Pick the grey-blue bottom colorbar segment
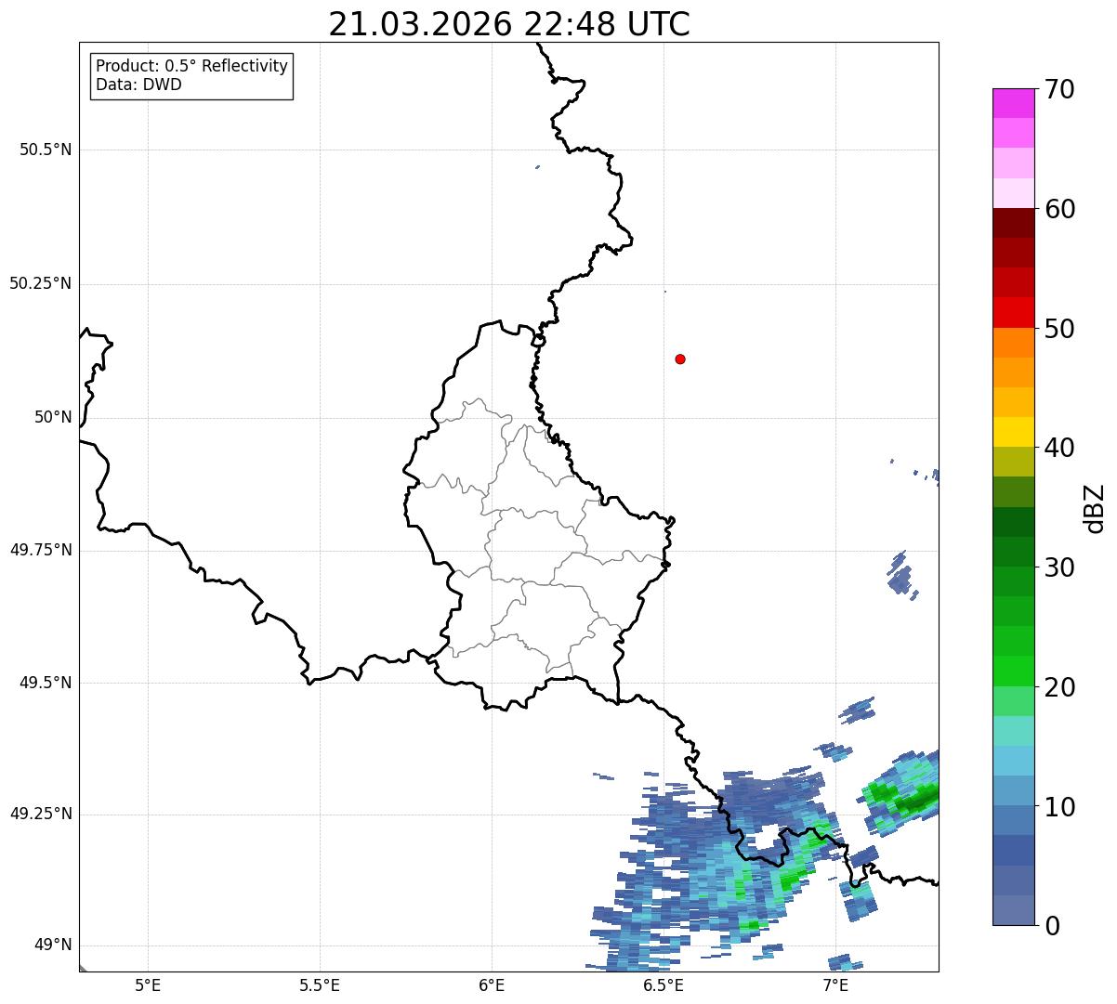Viewport: 1117px width, 1004px height. (1013, 910)
